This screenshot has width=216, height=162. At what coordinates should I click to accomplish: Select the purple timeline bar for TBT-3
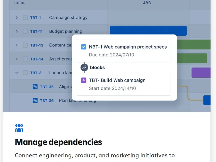(x=201, y=73)
